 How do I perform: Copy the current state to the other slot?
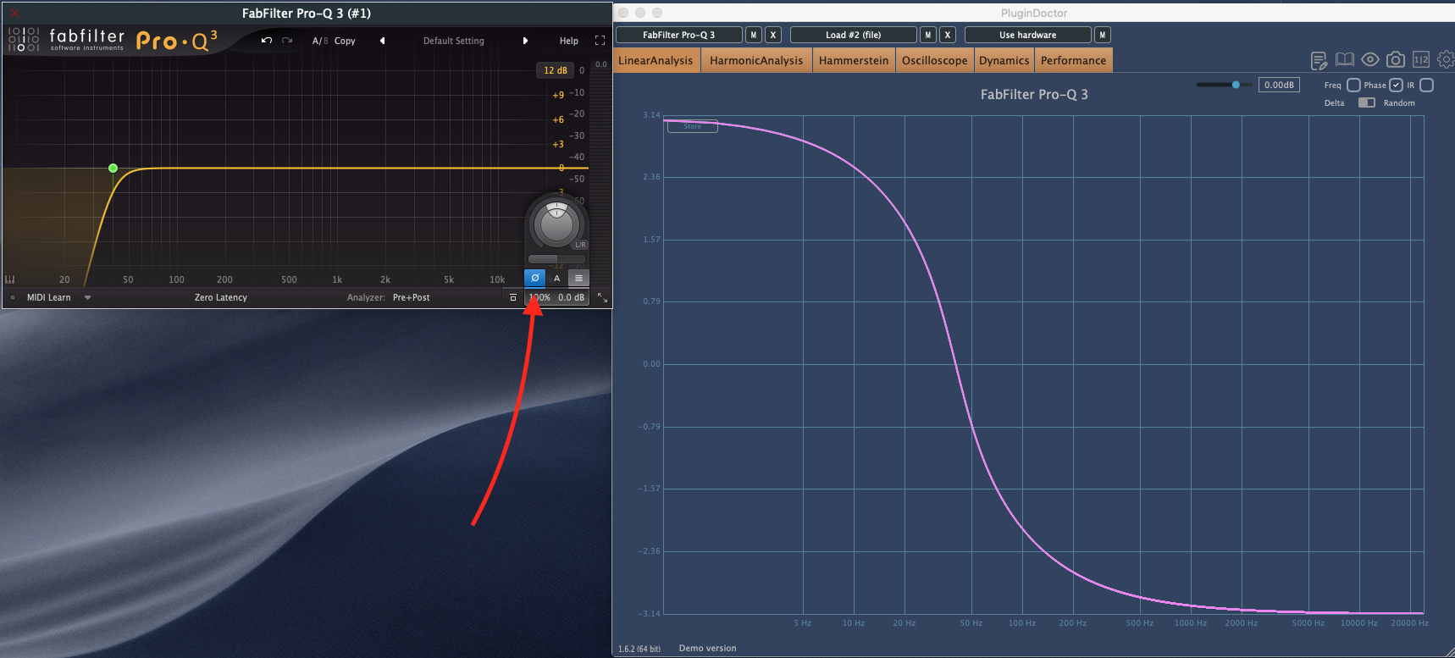[345, 41]
